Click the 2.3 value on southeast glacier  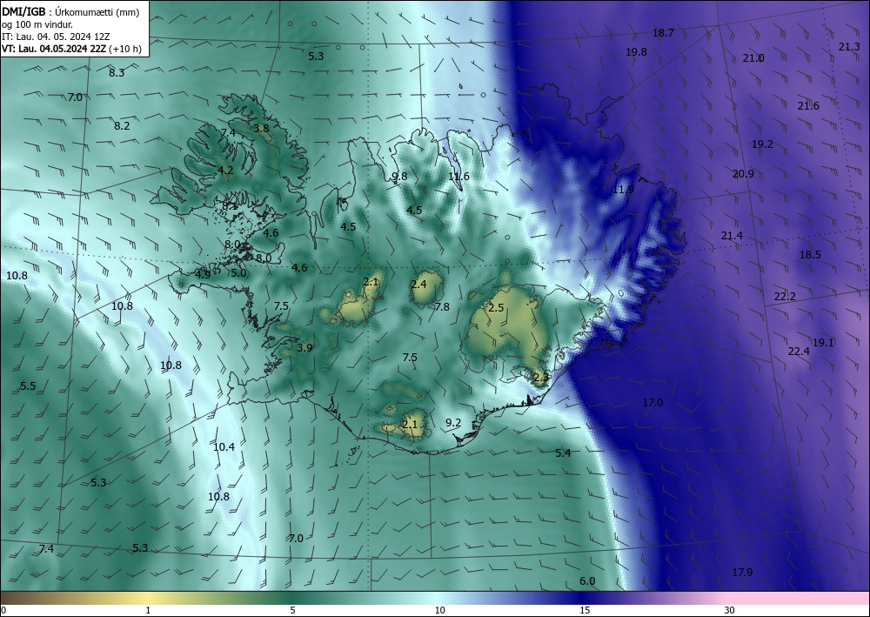[x=541, y=378]
